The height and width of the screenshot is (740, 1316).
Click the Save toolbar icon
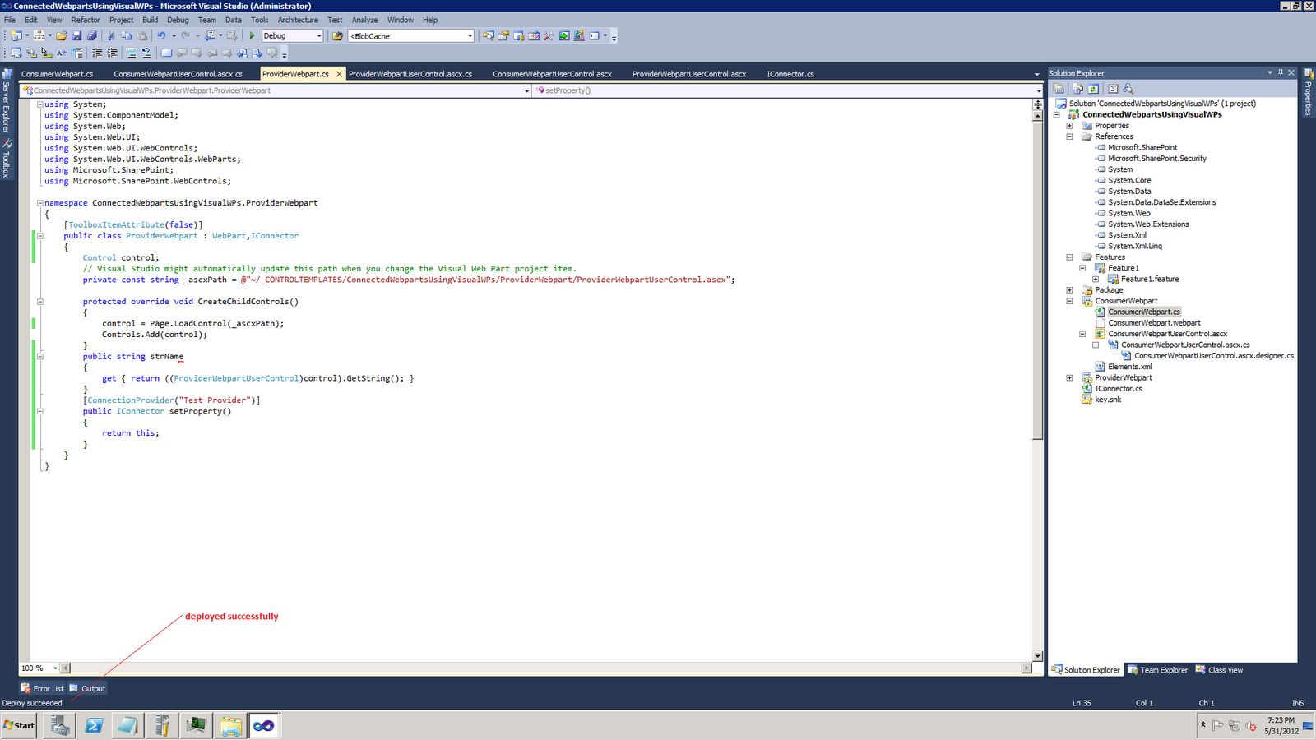pyautogui.click(x=76, y=36)
